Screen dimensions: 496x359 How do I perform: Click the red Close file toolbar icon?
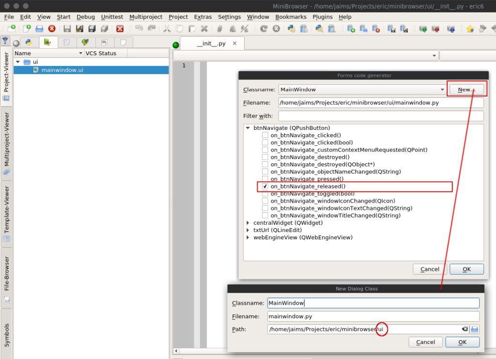tap(120, 29)
